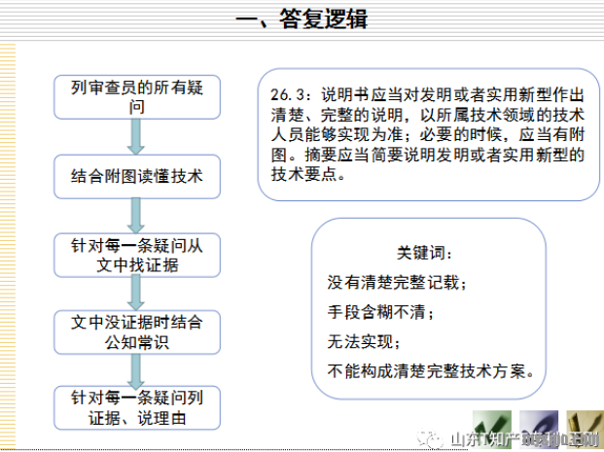Click the slide title 一、答复逻辑
The image size is (604, 452).
click(x=302, y=19)
